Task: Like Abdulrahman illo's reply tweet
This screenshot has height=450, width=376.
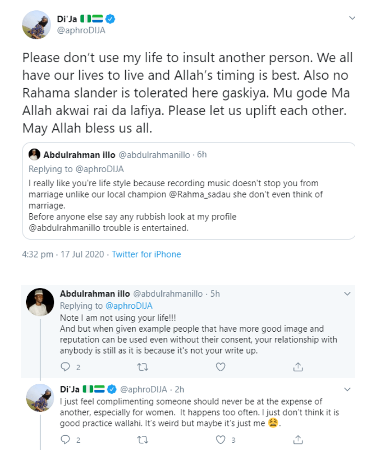Action: click(221, 367)
